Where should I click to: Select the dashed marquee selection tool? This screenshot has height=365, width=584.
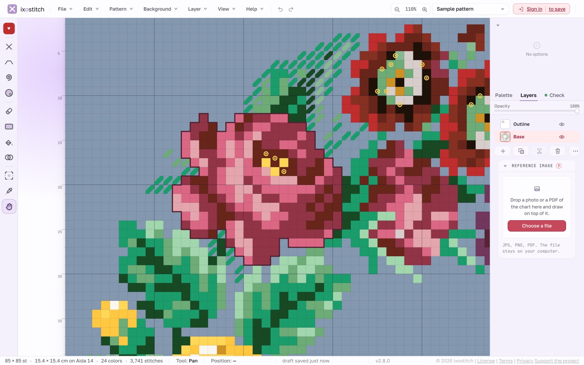click(9, 176)
